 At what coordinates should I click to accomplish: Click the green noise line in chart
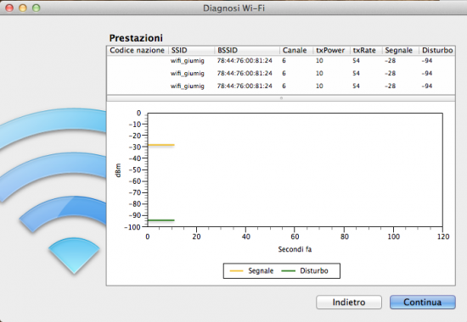click(160, 220)
